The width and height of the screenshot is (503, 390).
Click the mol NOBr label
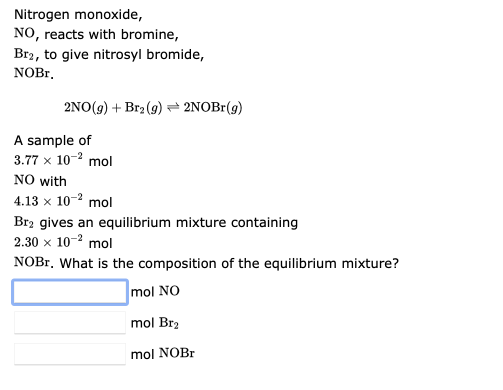[x=162, y=353]
